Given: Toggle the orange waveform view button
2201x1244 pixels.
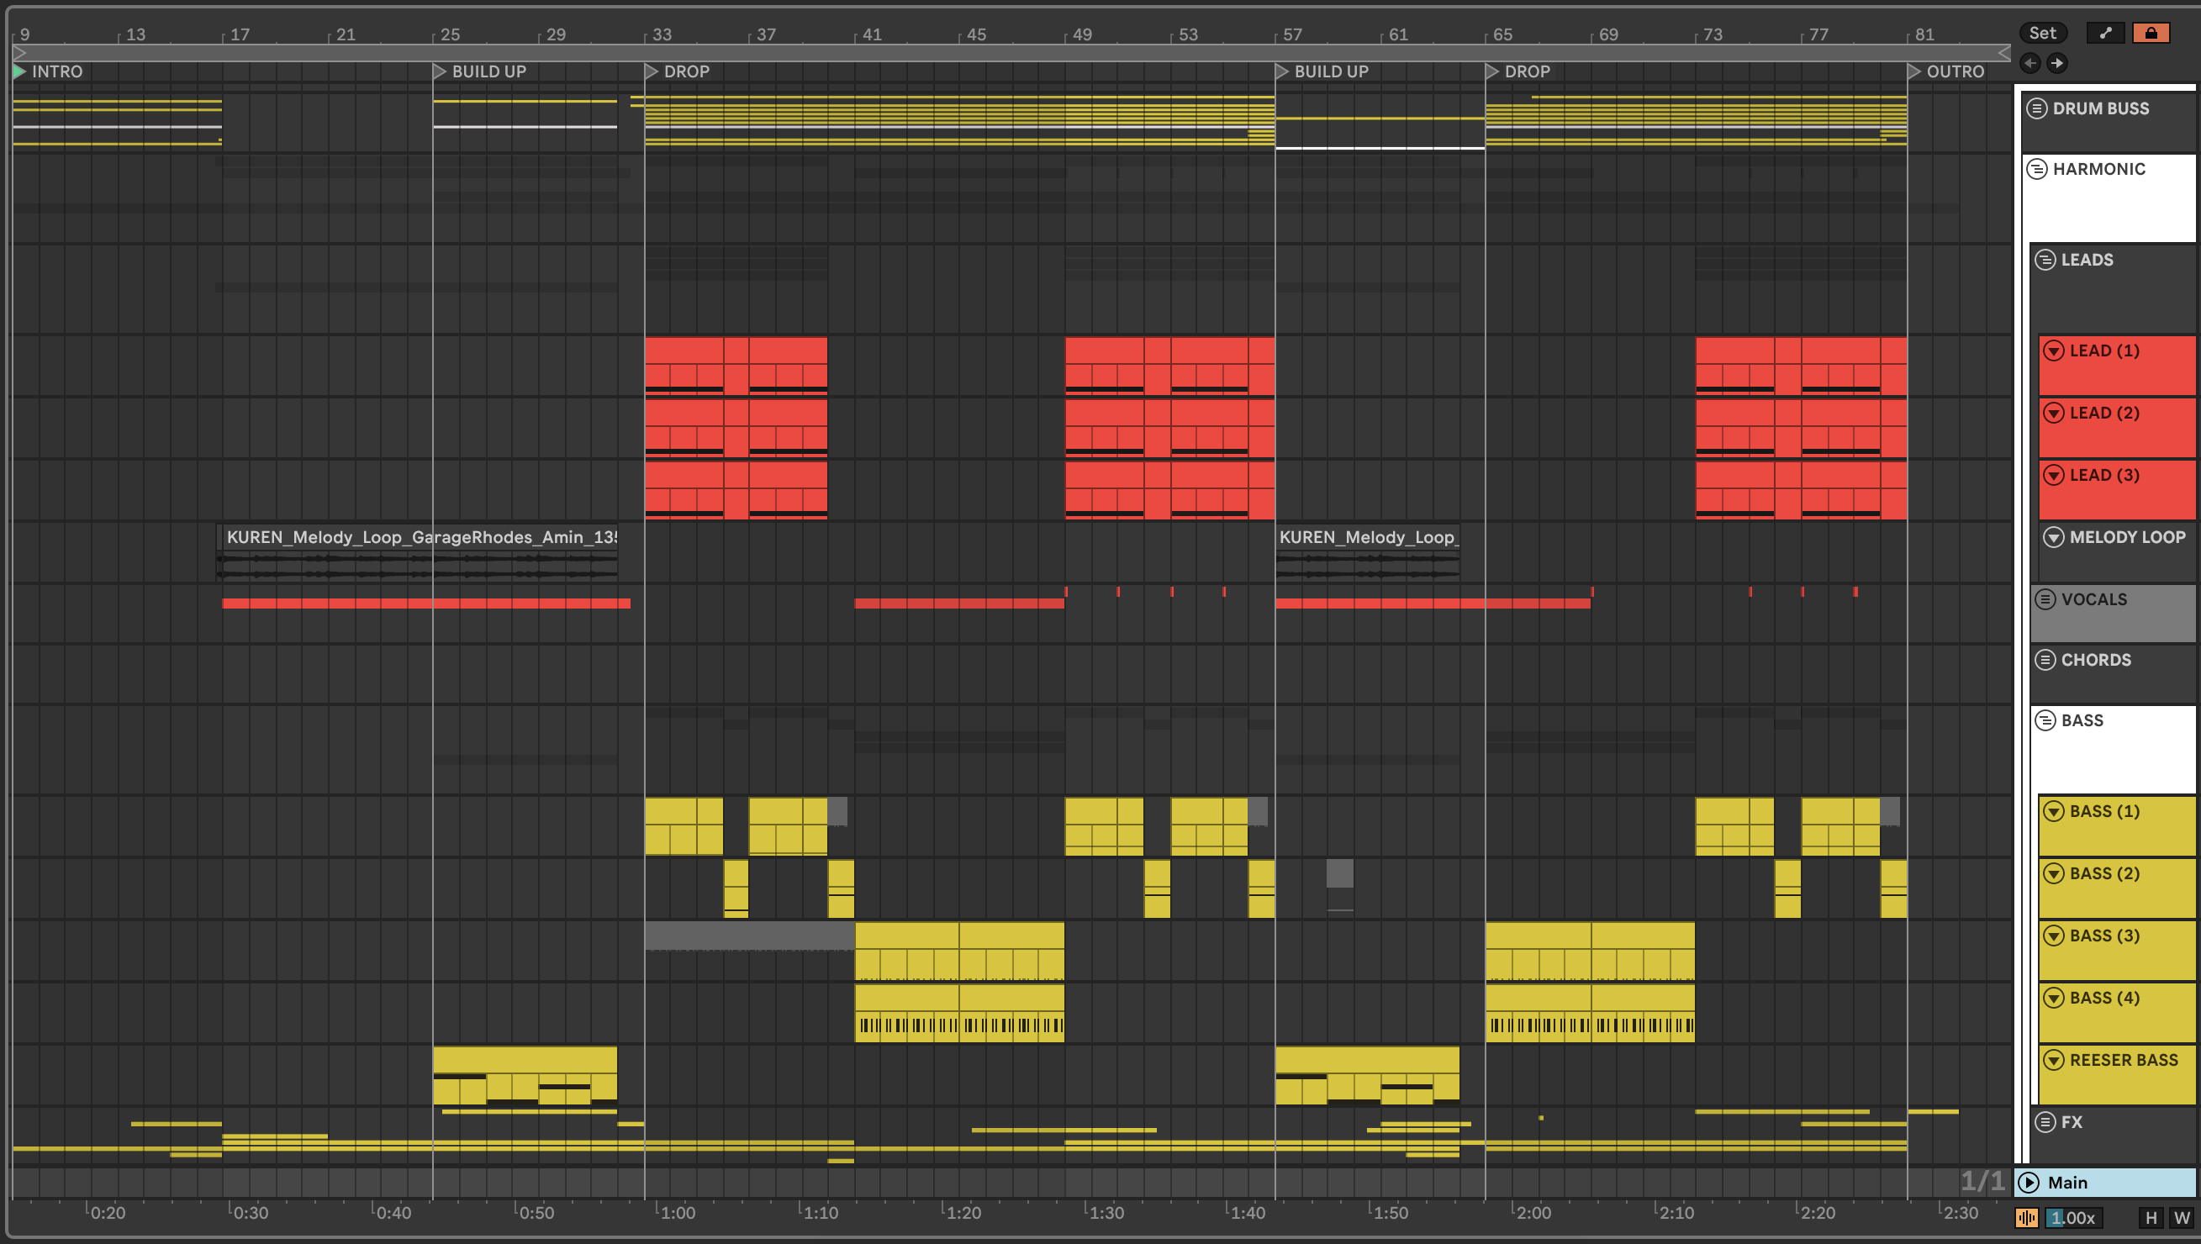Looking at the screenshot, I should 2026,1219.
